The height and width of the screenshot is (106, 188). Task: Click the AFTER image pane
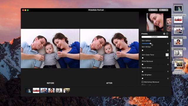pos(109,49)
